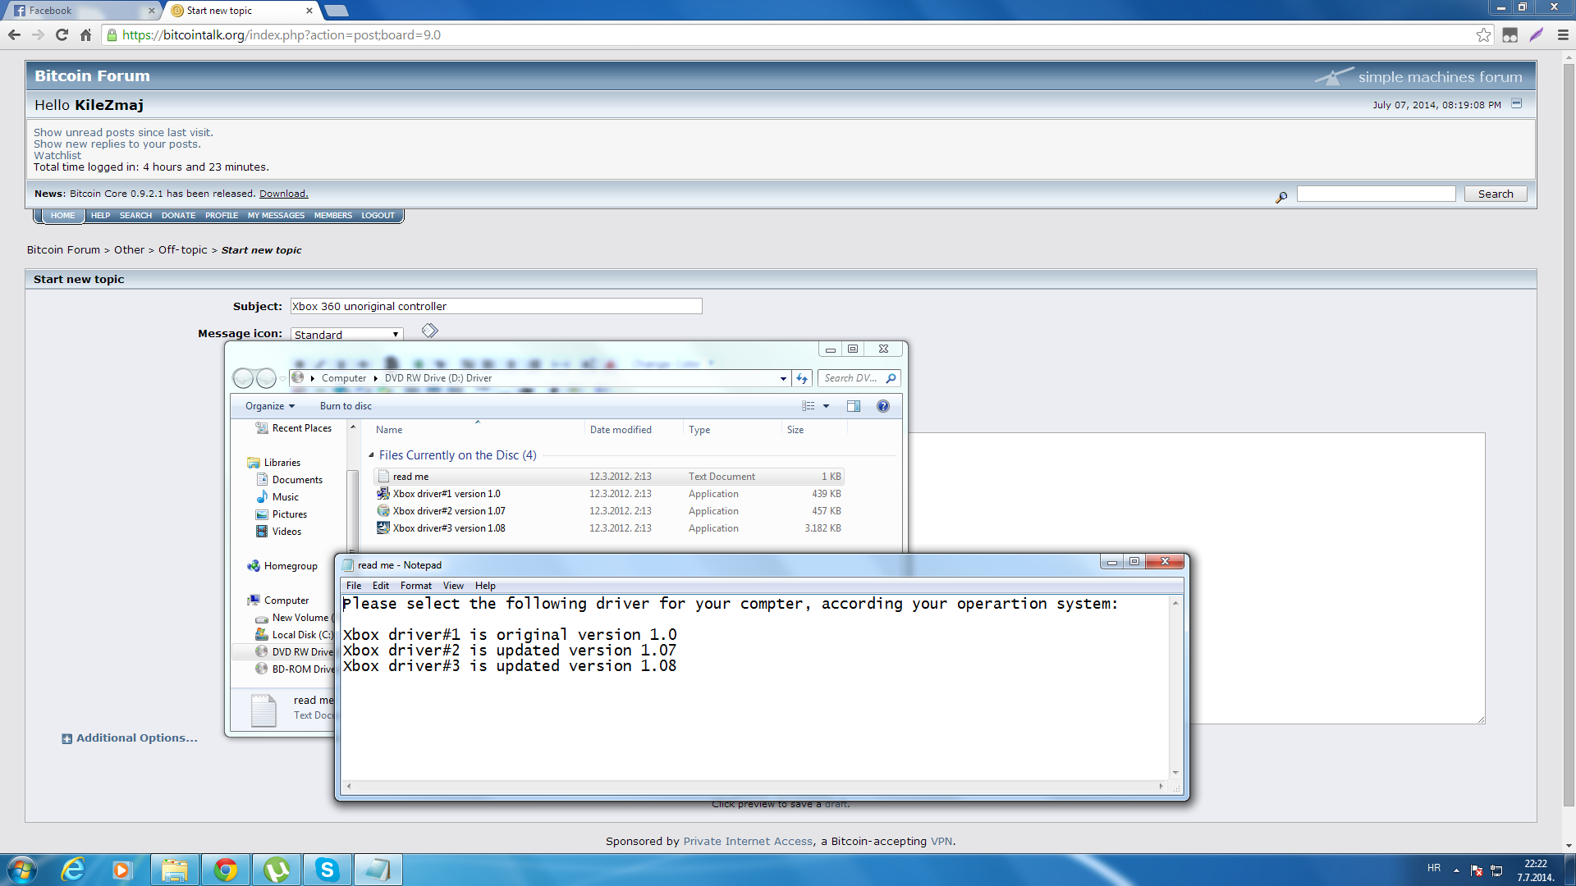Viewport: 1576px width, 886px height.
Task: Bookmark this page with the star icon
Action: pos(1483,35)
